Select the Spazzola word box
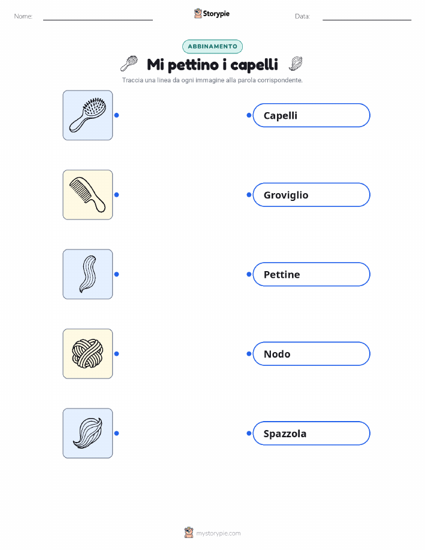Screen dimensions: 425x550 311,433
